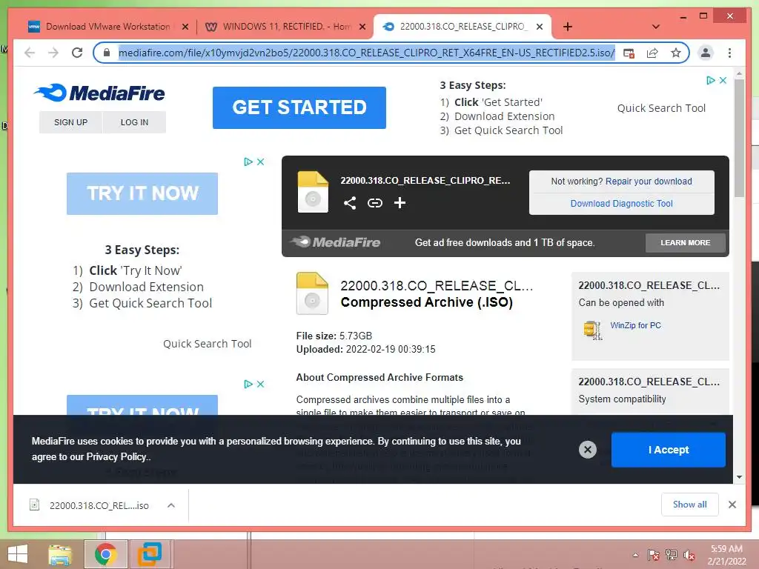This screenshot has width=759, height=569.
Task: Open Chrome's three-dot menu
Action: click(729, 53)
